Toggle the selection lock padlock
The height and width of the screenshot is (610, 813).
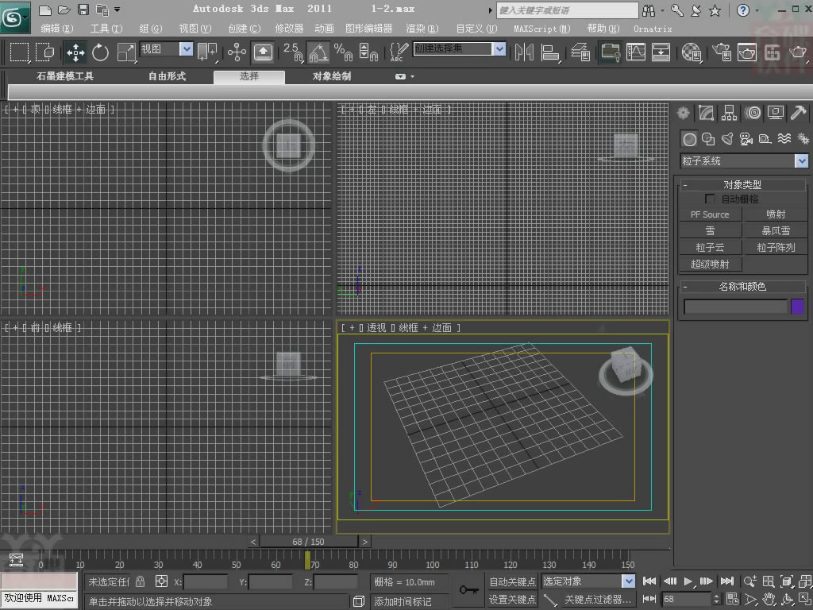[x=140, y=581]
